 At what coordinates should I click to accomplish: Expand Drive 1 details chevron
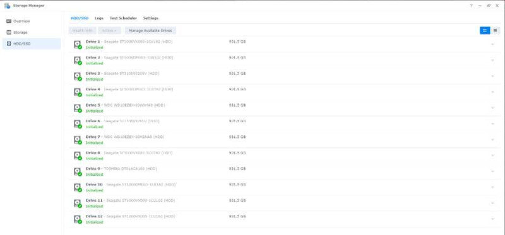[x=492, y=44]
